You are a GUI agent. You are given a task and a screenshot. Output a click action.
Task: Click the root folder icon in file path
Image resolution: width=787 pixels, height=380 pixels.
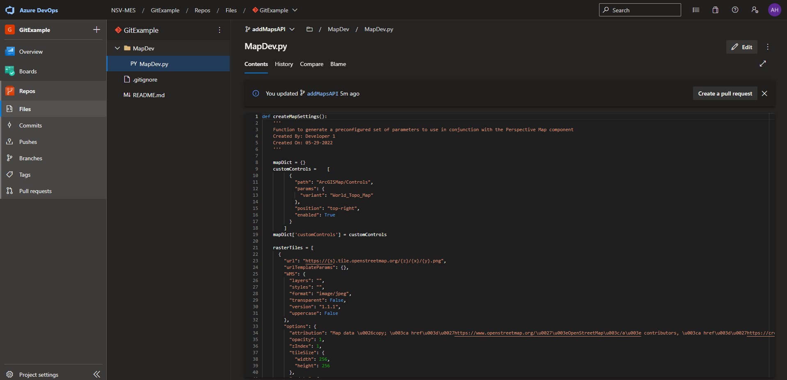coord(309,29)
